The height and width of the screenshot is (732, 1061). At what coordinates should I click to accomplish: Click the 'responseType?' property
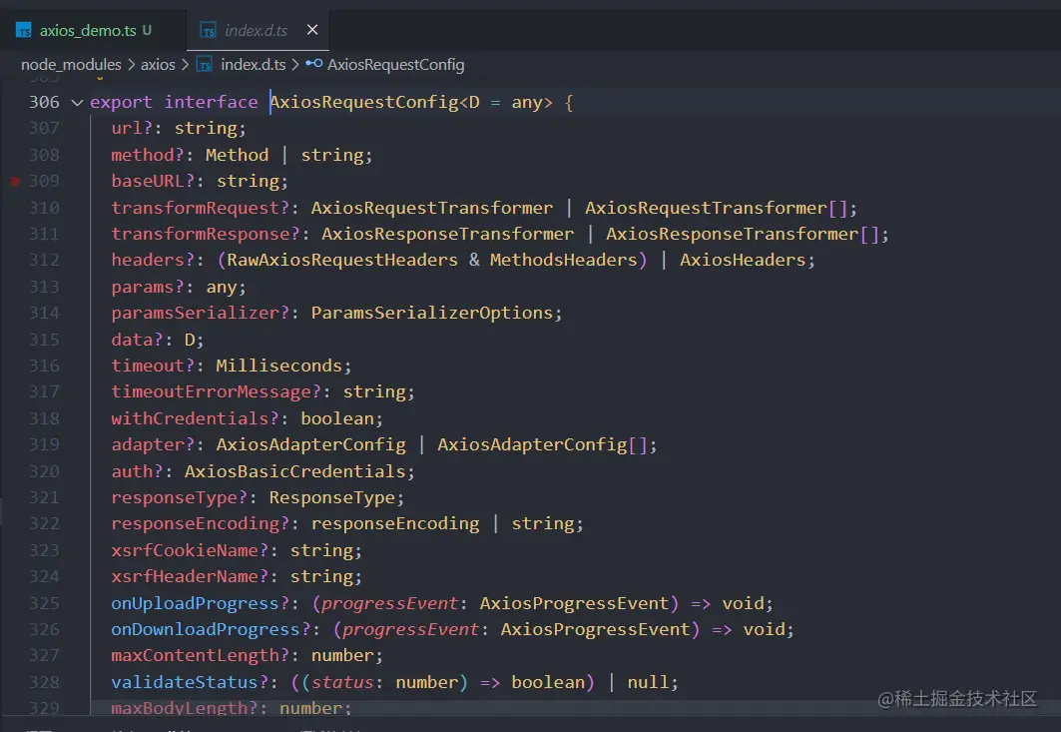(180, 497)
